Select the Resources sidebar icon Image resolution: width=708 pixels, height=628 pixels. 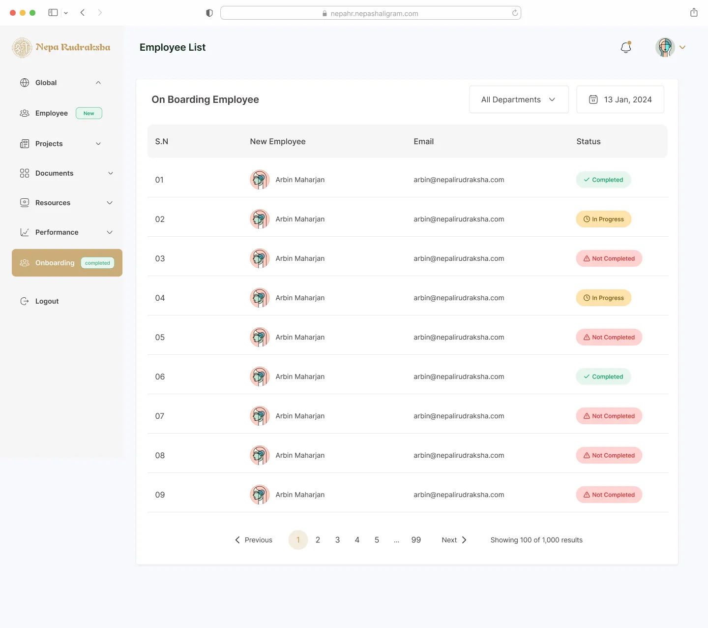click(x=25, y=203)
